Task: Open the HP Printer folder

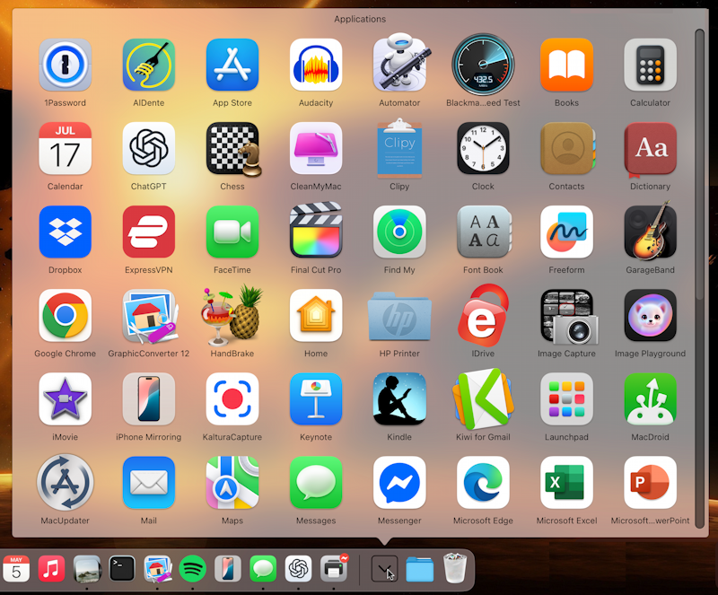Action: 399,316
